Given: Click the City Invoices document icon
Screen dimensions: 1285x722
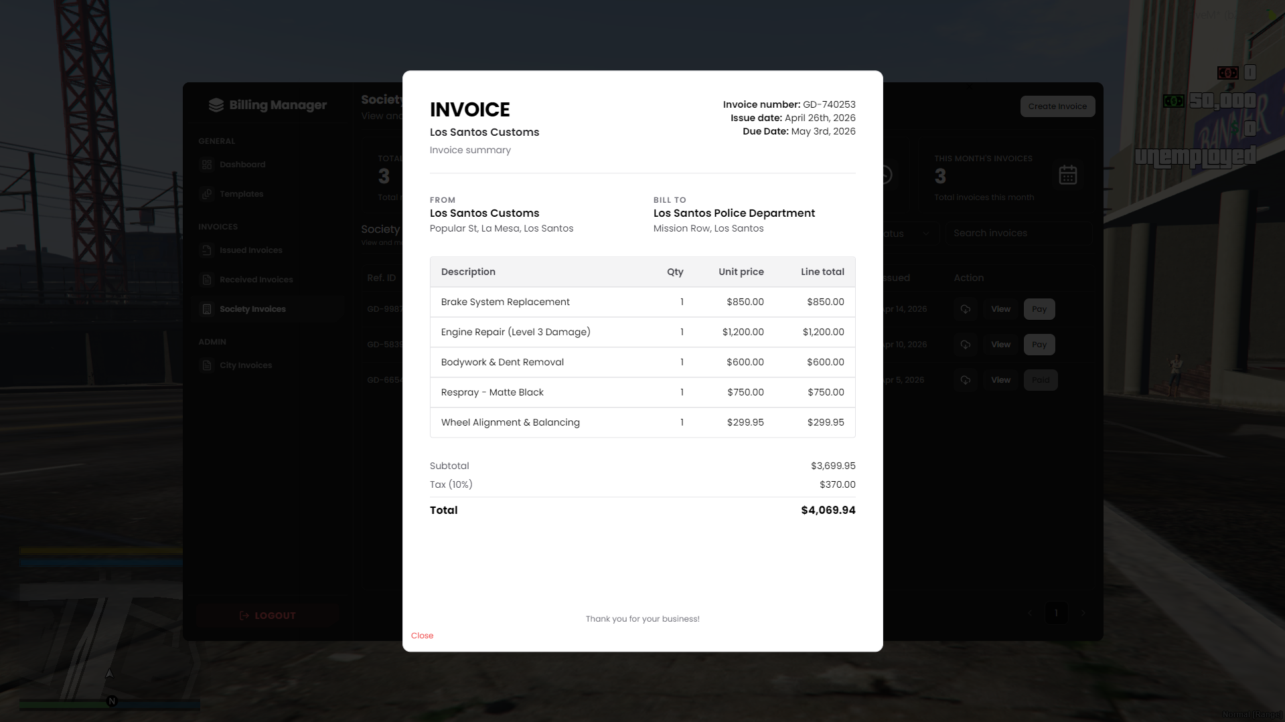Looking at the screenshot, I should (207, 365).
